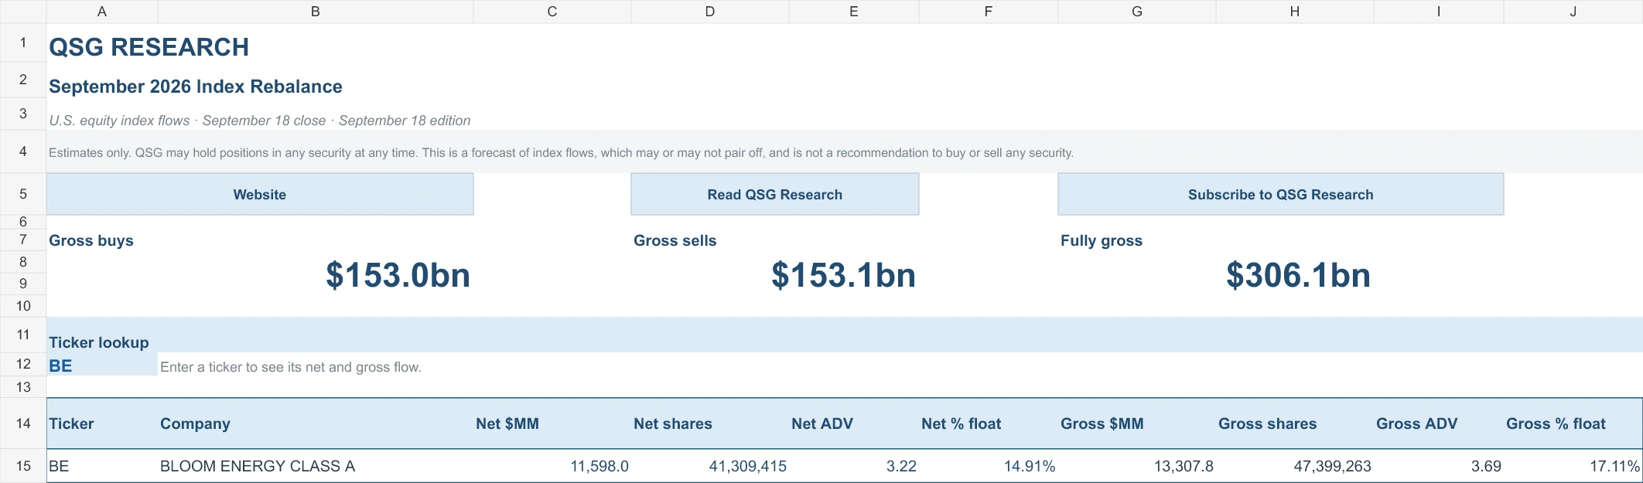Select column F header
This screenshot has height=483, width=1643.
coord(989,12)
